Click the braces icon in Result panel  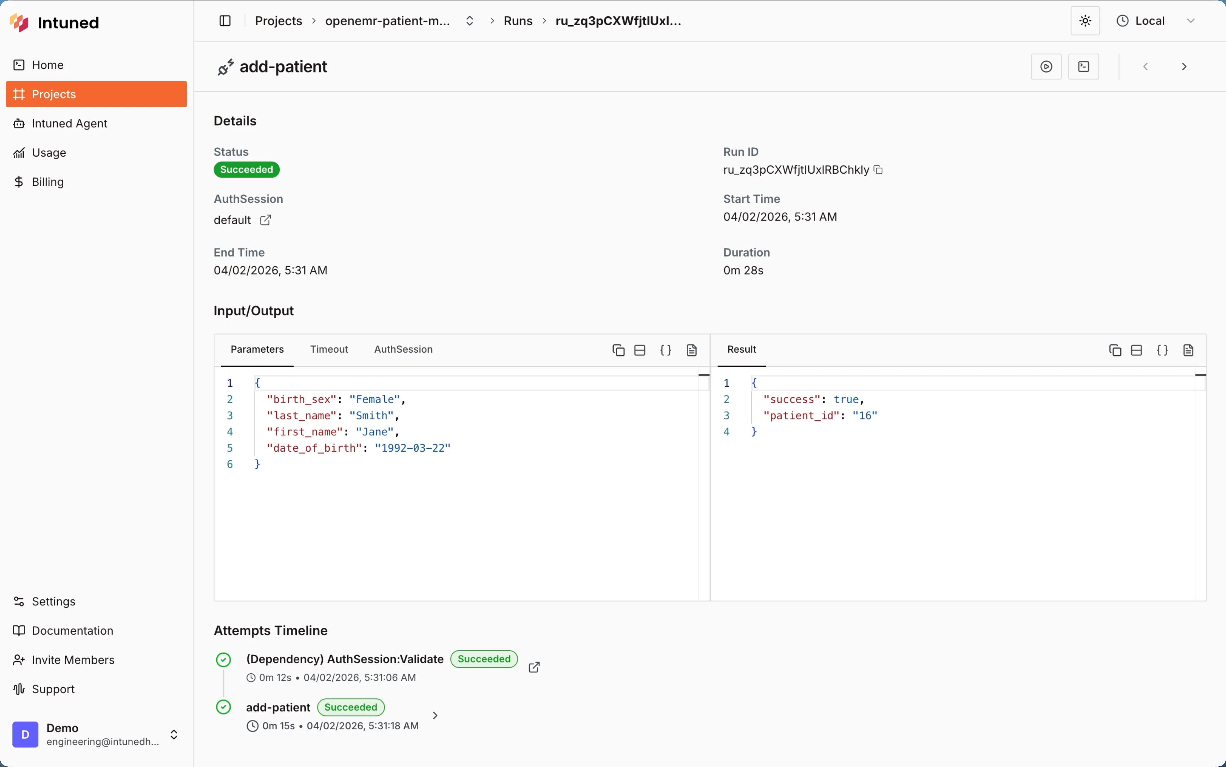click(1163, 350)
